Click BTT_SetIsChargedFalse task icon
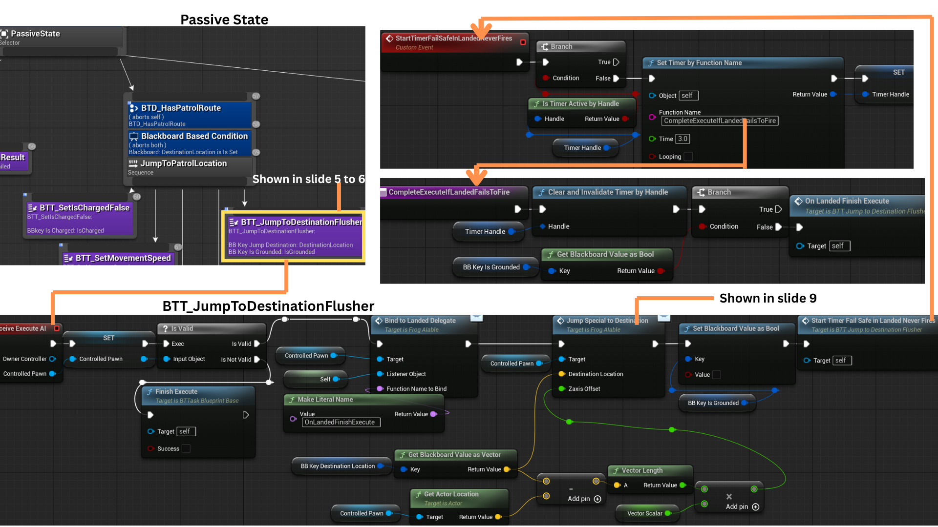938x527 pixels. pos(32,208)
